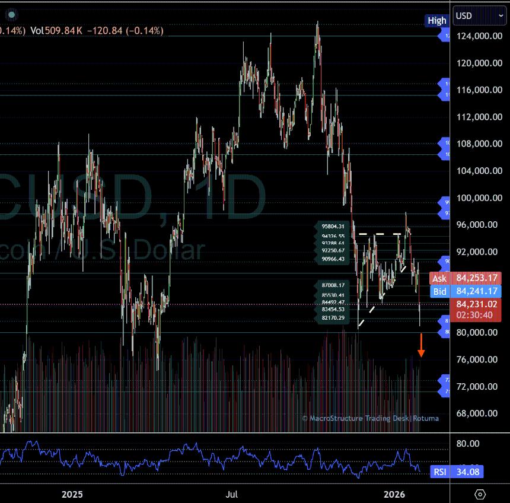Click the 90966.43 level label

point(333,259)
